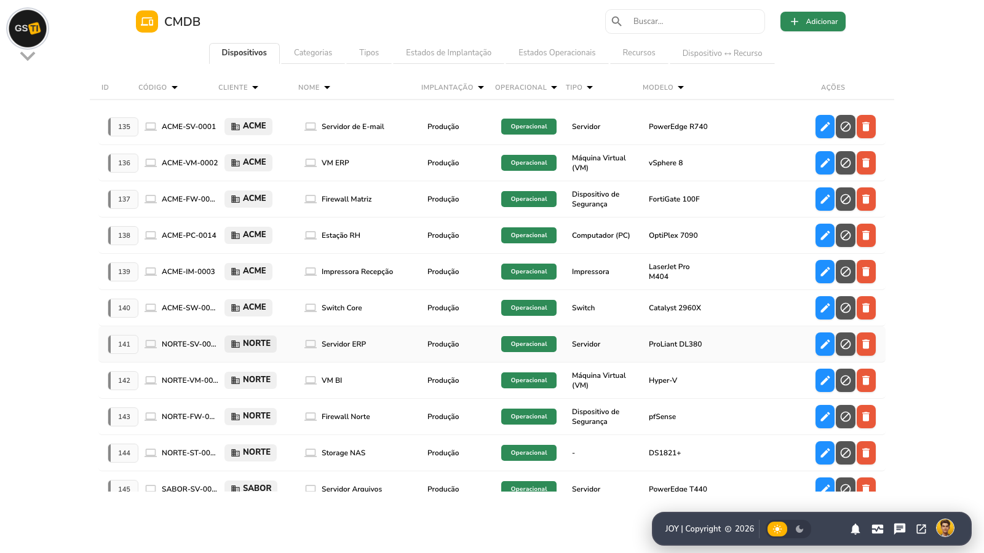This screenshot has width=984, height=553.
Task: Click the search magnifier icon
Action: [x=617, y=22]
